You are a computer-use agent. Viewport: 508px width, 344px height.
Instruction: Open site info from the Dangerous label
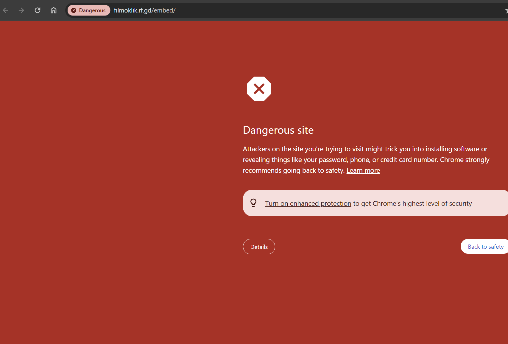coord(92,10)
